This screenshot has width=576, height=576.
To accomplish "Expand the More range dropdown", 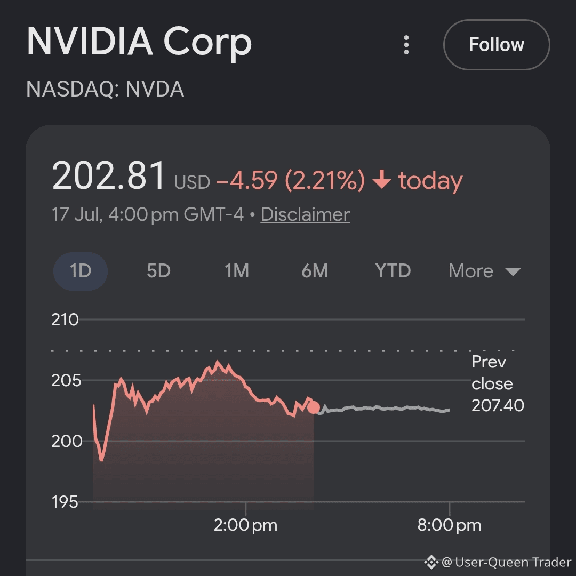I will 484,271.
